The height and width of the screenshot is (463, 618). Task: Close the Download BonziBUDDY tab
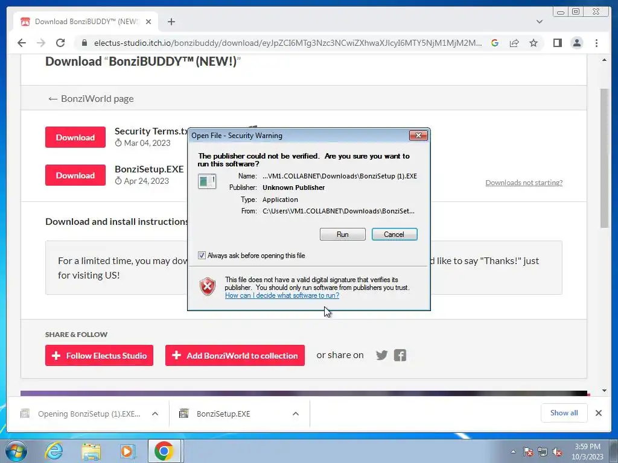click(x=148, y=22)
